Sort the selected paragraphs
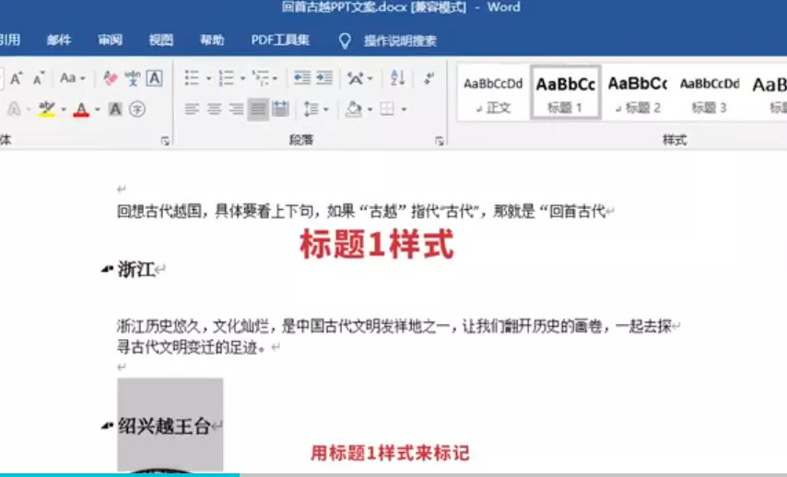This screenshot has height=477, width=787. coord(397,77)
